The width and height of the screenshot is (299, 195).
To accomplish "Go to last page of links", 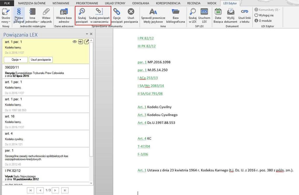I will [65, 190].
